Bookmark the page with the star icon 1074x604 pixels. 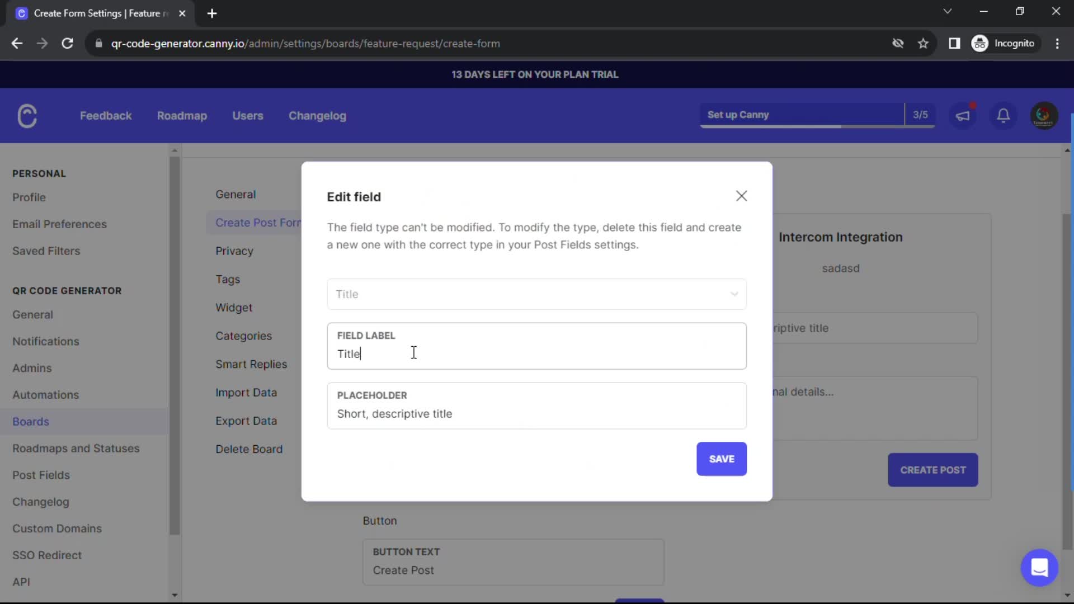924,44
